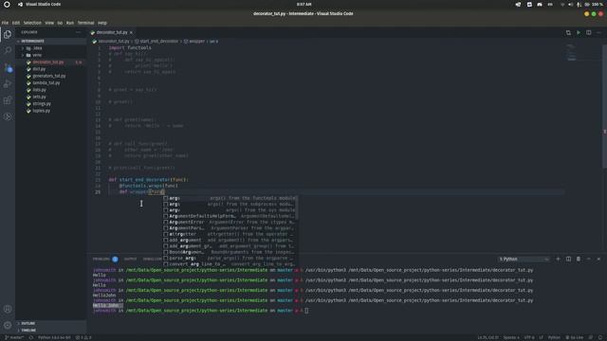Open Activities circle icon on top bar

pos(7,4)
